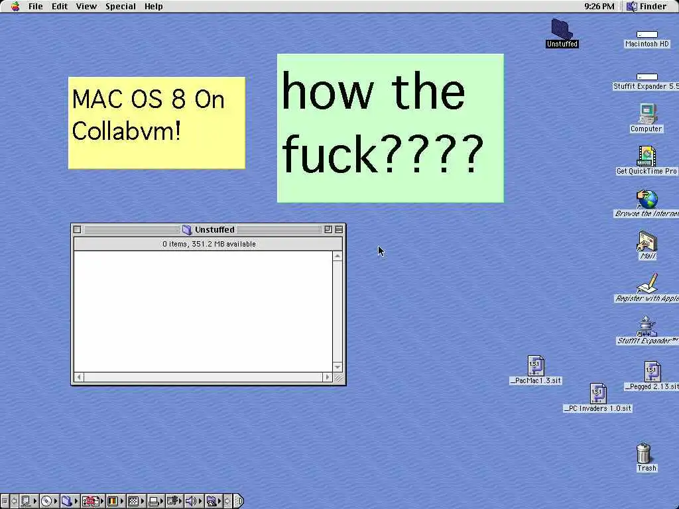This screenshot has width=679, height=509.
Task: Expand the color depth module arrow
Action: coord(122,501)
